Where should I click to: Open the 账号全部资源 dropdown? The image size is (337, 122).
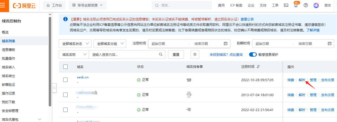tap(87, 5)
